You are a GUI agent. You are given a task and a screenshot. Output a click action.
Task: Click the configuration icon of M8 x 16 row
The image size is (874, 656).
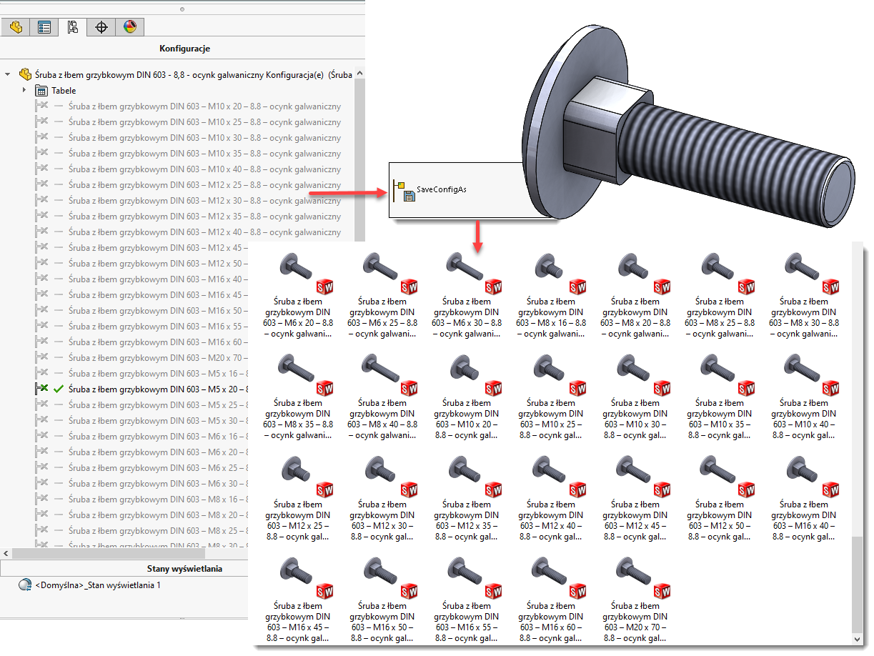pyautogui.click(x=41, y=500)
